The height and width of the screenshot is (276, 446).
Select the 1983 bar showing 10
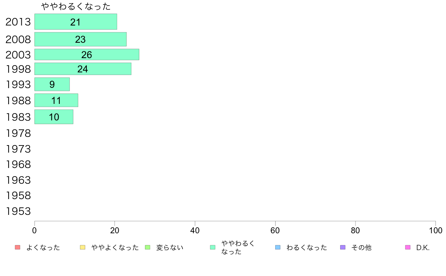[54, 117]
